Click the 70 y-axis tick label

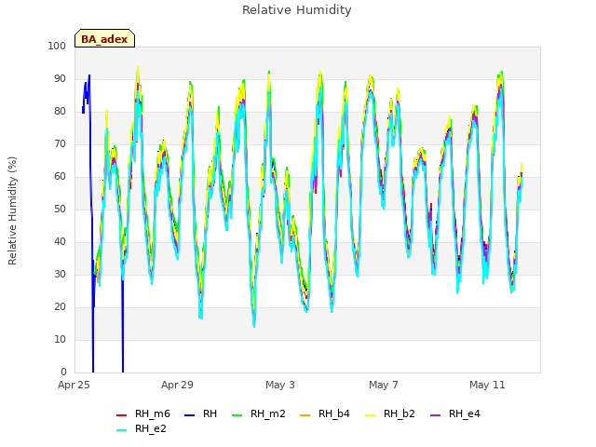pos(60,144)
